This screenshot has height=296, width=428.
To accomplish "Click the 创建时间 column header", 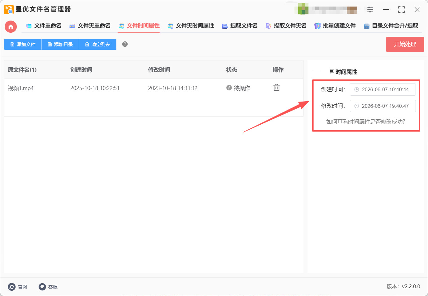I will coord(81,70).
